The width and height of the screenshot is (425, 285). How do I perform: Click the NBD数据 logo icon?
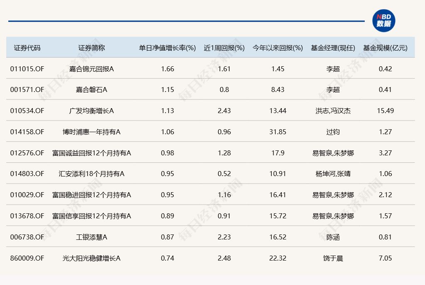tap(383, 20)
